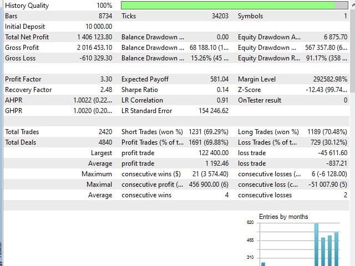This screenshot has width=355, height=266.
Task: Click the shortest bar in Entries by months chart
Action: point(263,264)
